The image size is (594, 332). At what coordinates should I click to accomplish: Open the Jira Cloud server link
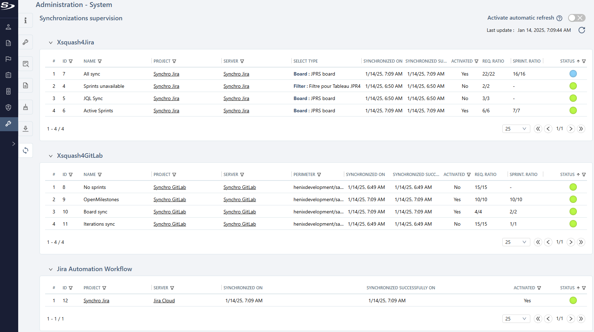(164, 300)
